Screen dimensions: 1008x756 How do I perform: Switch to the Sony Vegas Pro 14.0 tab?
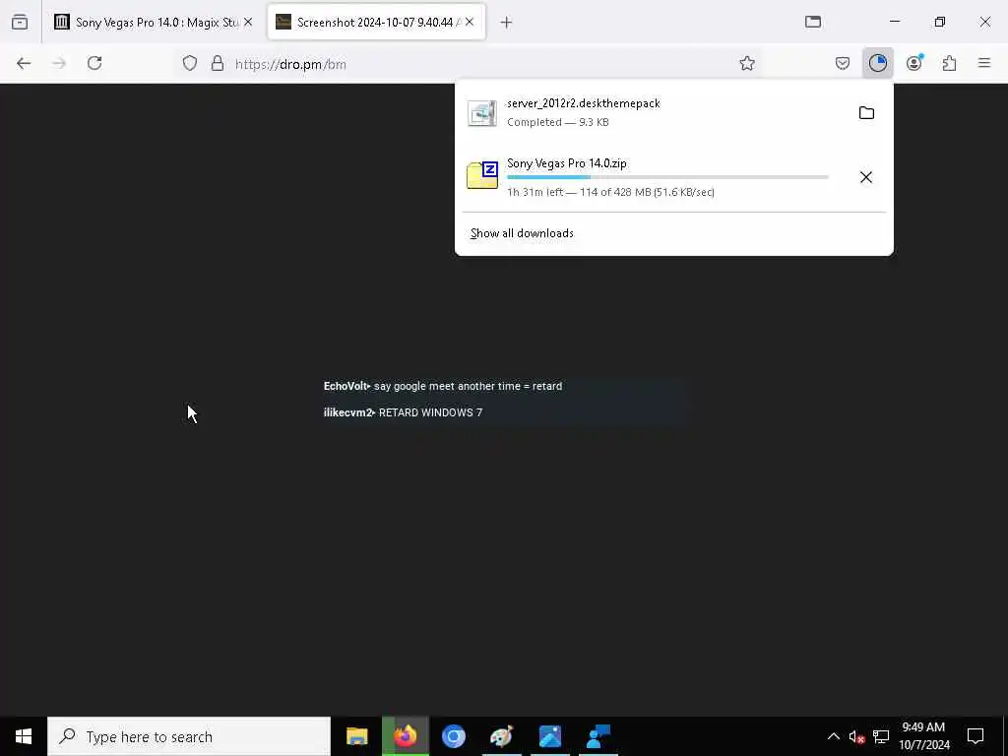point(154,22)
